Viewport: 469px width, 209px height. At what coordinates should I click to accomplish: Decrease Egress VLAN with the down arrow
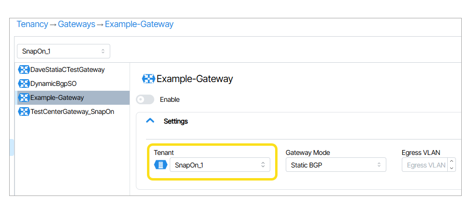(x=452, y=168)
